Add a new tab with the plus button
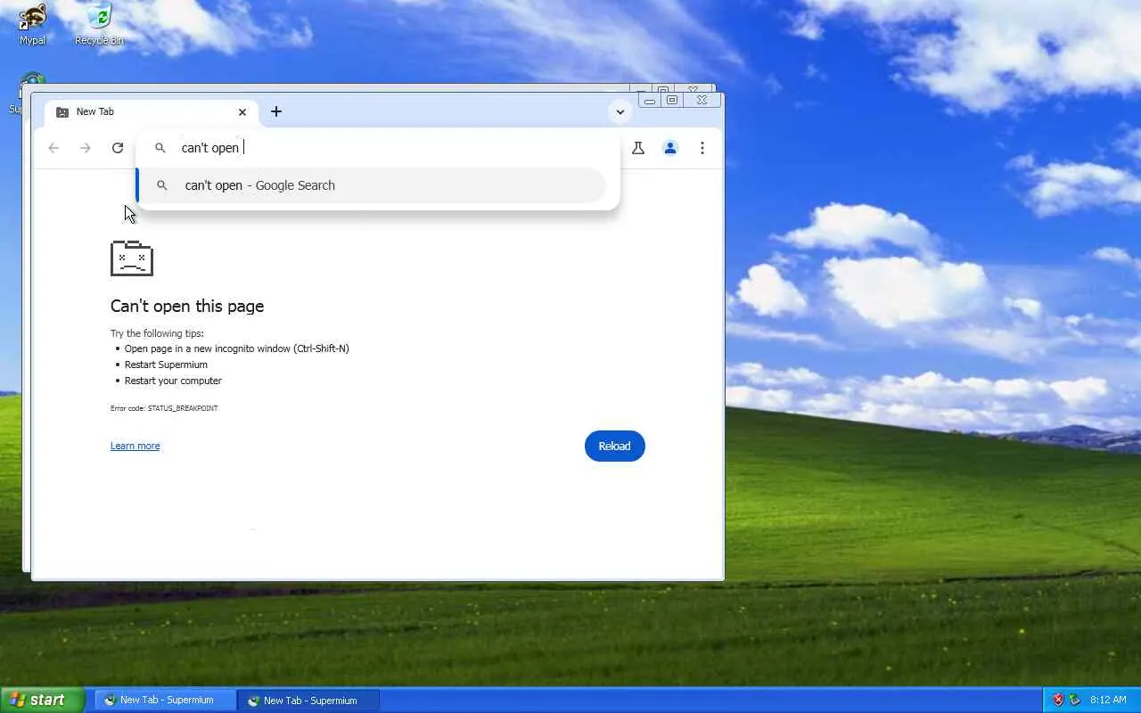This screenshot has height=713, width=1141. tap(276, 111)
